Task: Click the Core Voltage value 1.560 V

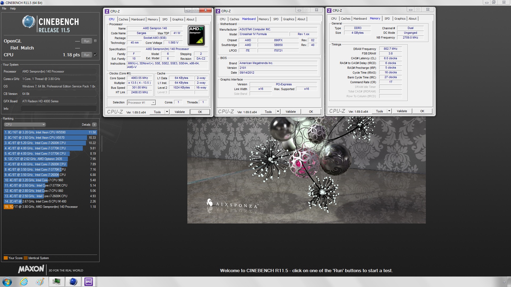Action: [173, 43]
